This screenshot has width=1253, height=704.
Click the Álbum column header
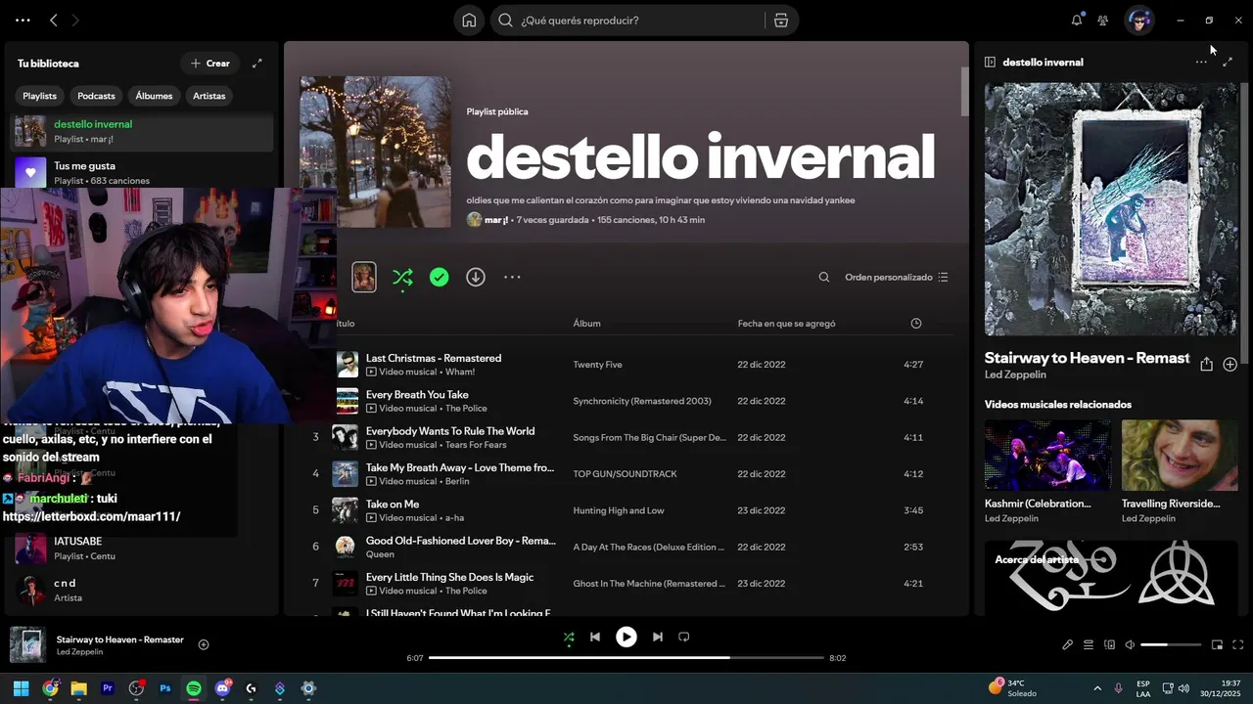click(587, 324)
